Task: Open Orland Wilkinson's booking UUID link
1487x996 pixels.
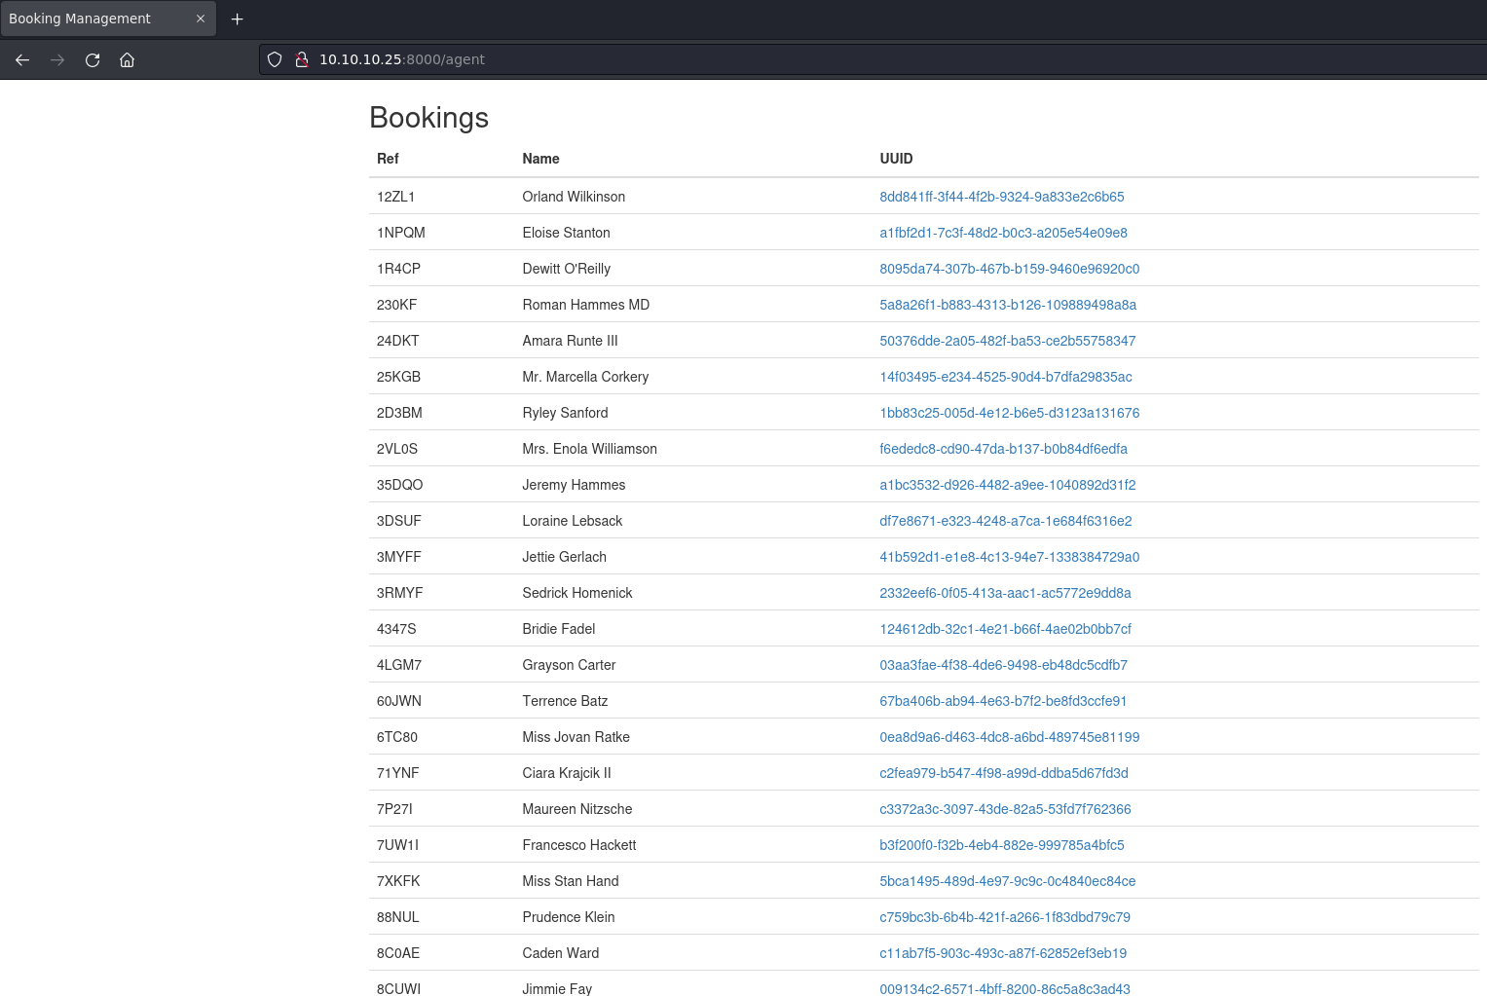Action: (x=1001, y=197)
